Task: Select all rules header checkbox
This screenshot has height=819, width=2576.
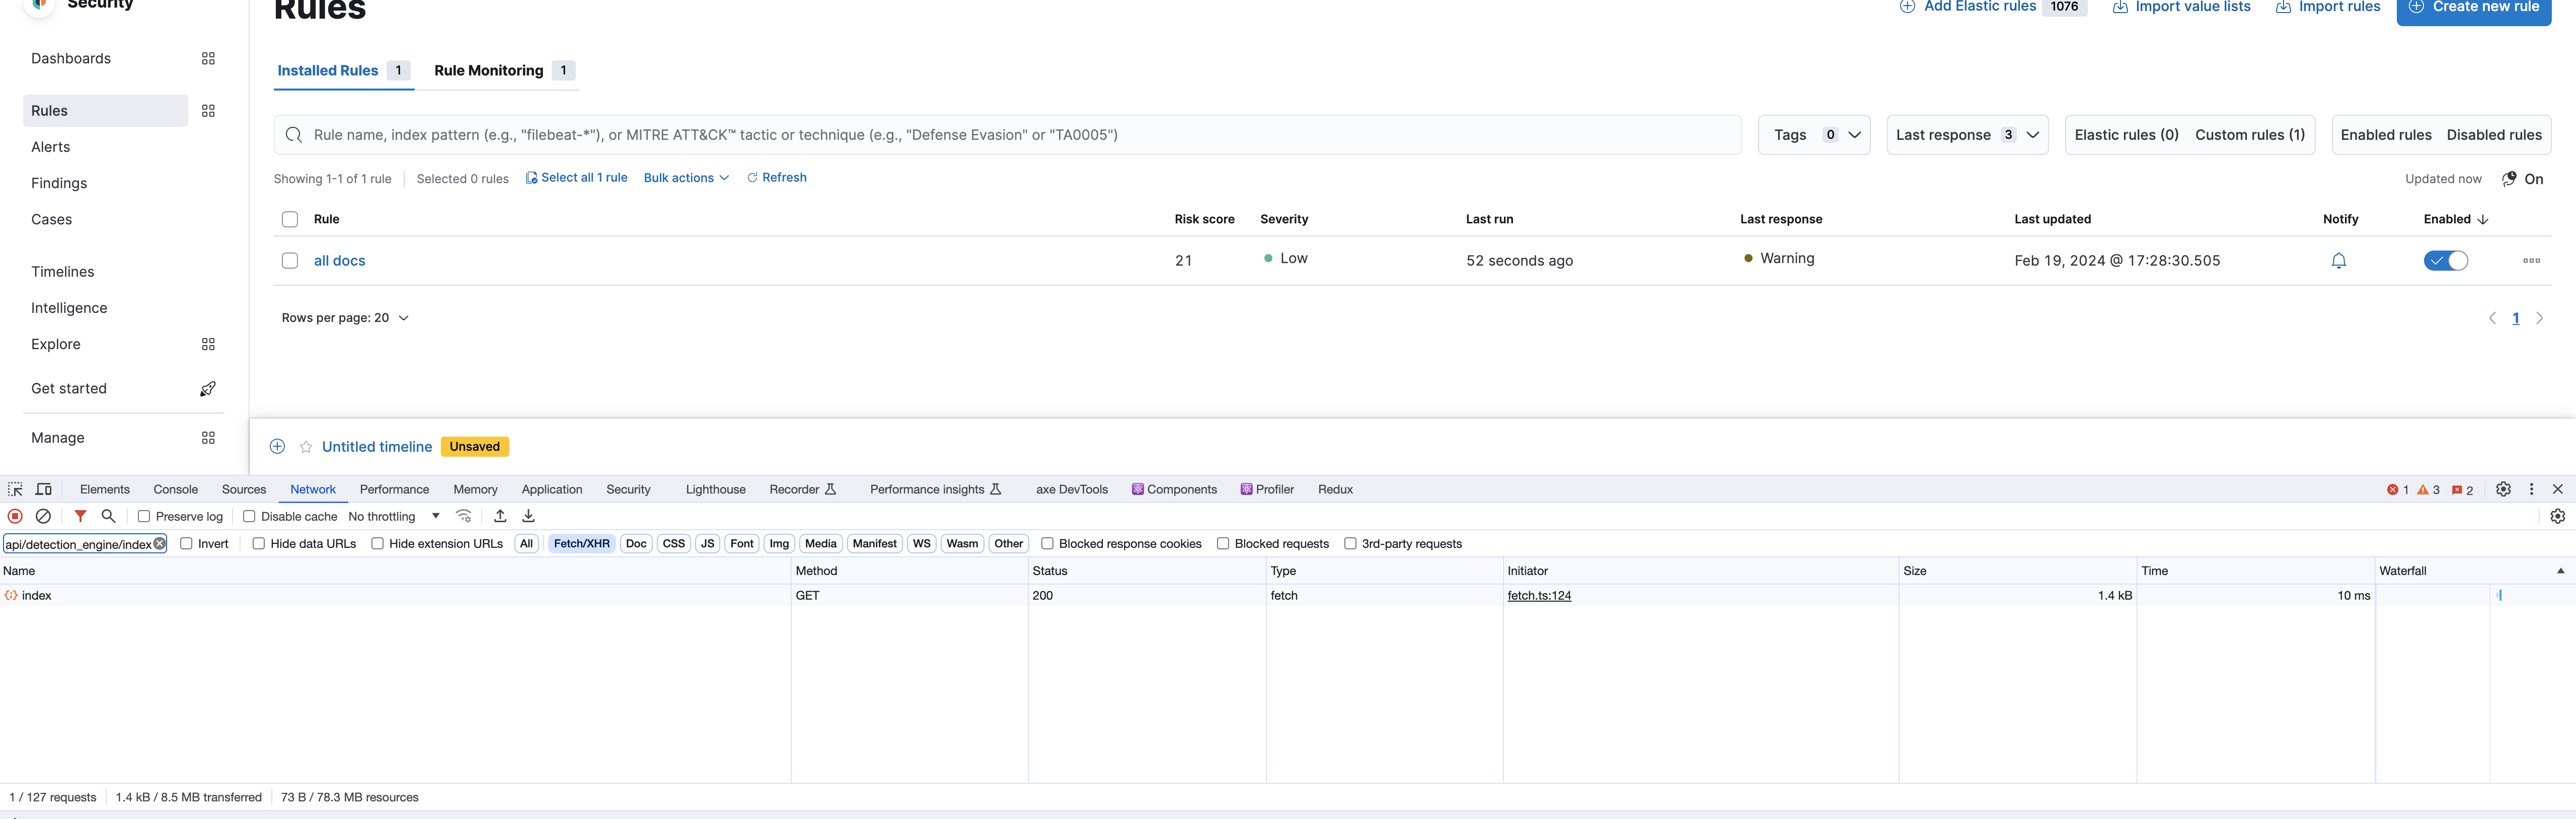Action: pos(290,220)
